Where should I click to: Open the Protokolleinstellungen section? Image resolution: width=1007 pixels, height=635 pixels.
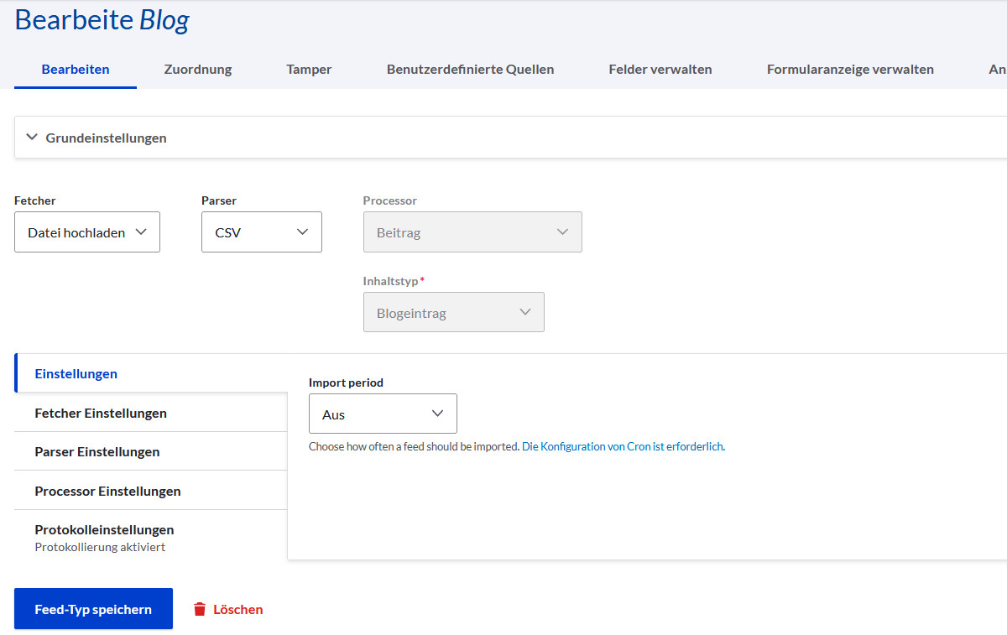click(103, 529)
